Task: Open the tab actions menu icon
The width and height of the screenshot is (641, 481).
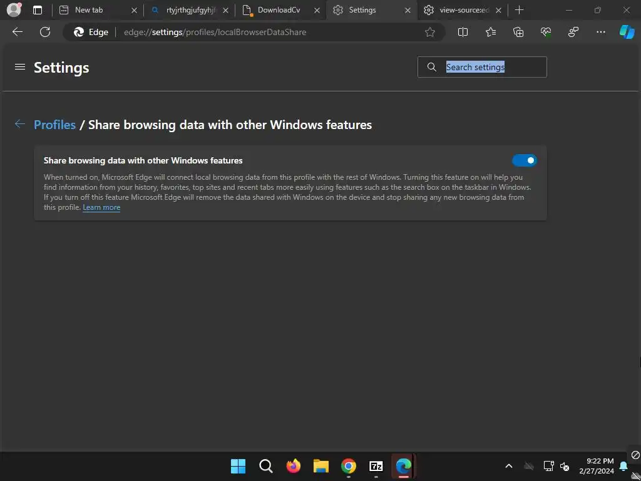Action: [38, 10]
